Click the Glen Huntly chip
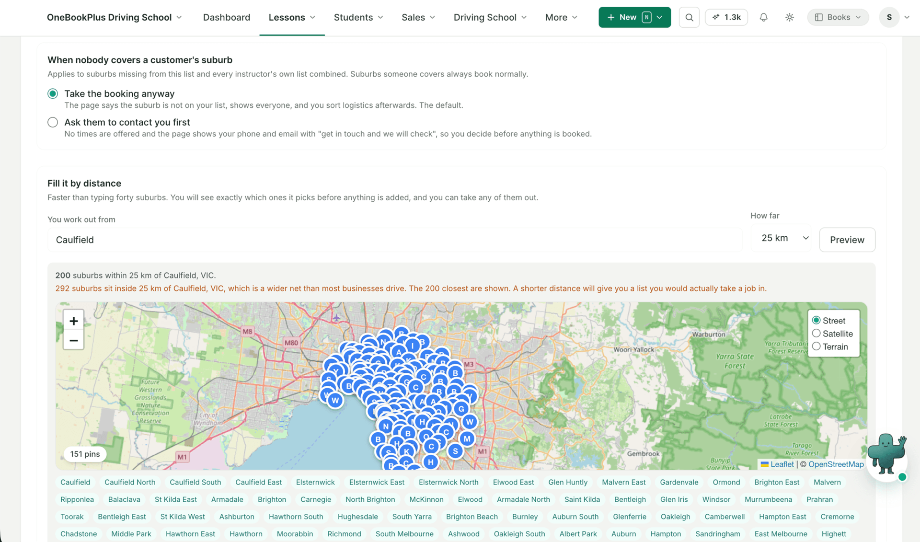This screenshot has height=542, width=920. point(568,482)
